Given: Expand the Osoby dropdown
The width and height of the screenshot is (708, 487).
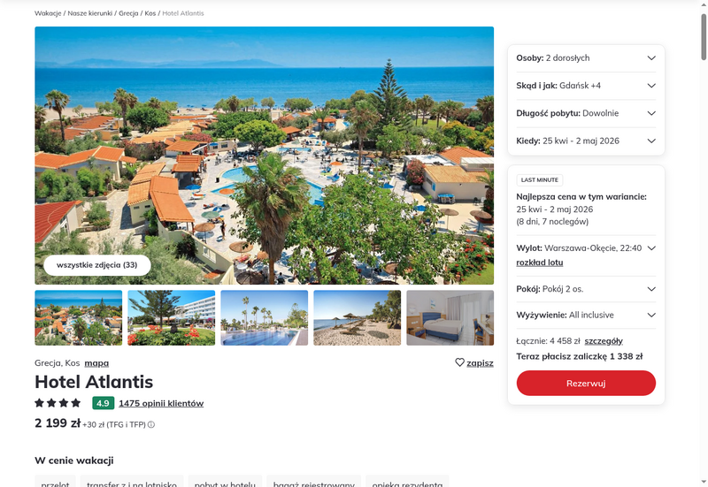Looking at the screenshot, I should pos(586,57).
